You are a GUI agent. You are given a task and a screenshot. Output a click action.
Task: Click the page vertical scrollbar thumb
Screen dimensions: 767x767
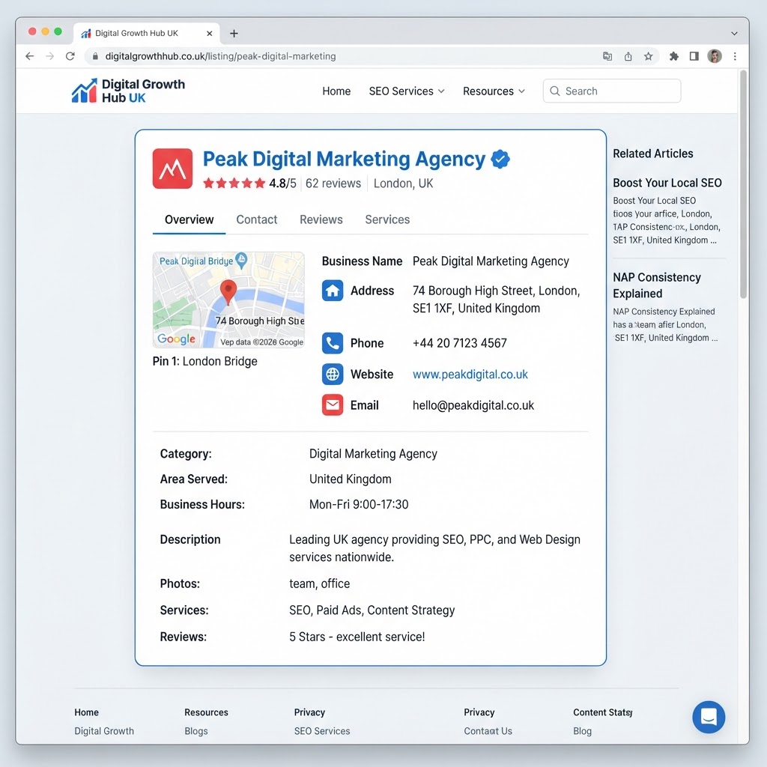coord(743,184)
